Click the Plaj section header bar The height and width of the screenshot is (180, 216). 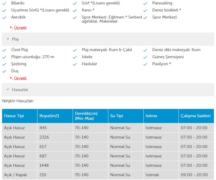pyautogui.click(x=108, y=39)
